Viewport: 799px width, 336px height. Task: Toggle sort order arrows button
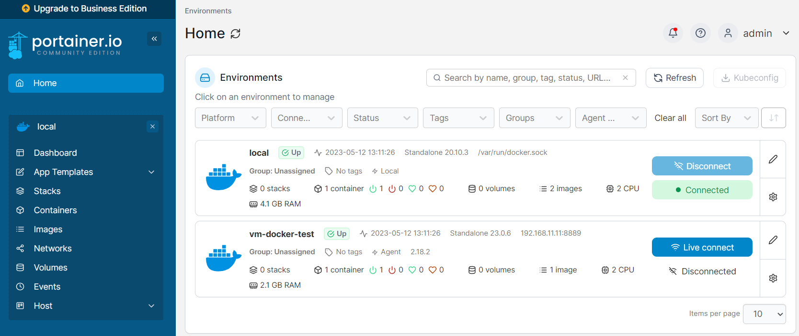(773, 118)
